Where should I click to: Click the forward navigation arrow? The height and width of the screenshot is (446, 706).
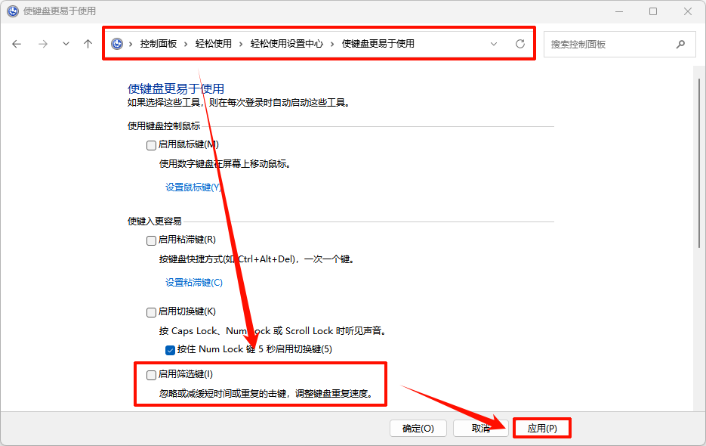(x=43, y=44)
